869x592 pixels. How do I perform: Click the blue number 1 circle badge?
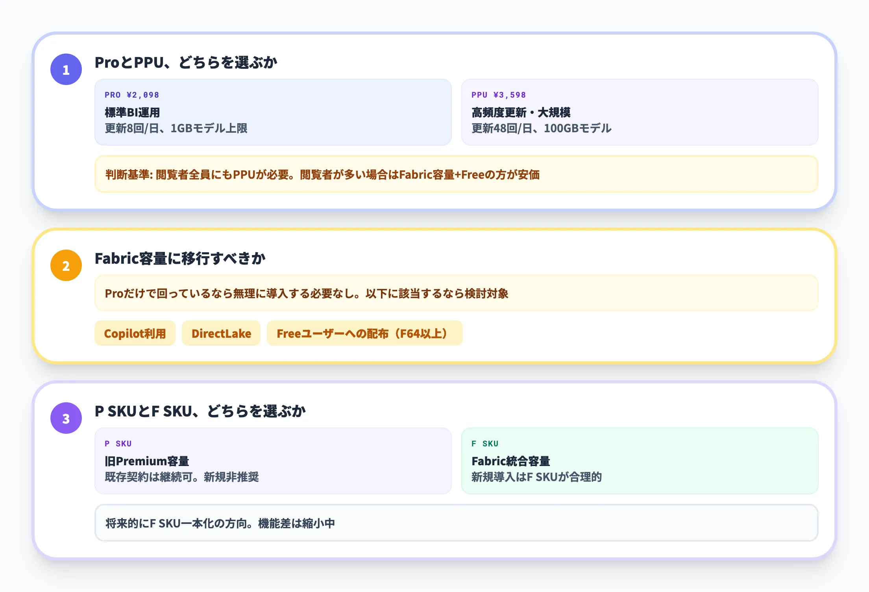click(x=66, y=69)
